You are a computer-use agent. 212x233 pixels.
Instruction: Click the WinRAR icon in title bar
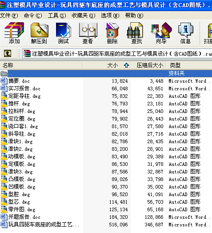coord(3,5)
